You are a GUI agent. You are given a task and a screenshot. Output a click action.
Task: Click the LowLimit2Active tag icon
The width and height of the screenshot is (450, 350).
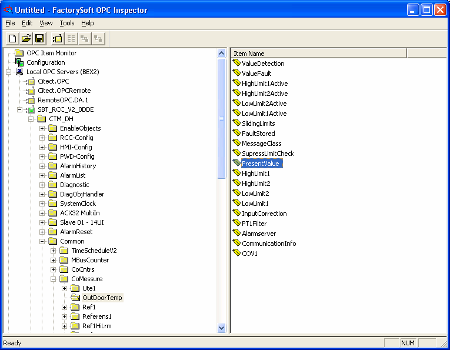[x=236, y=103]
